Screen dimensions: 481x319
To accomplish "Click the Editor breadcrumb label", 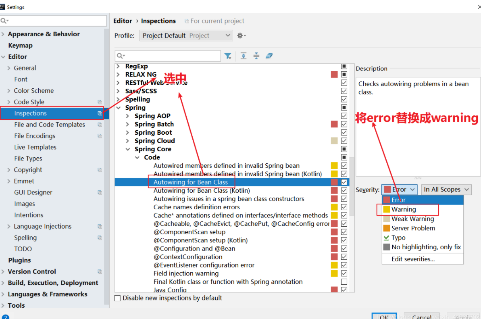I will tap(123, 21).
